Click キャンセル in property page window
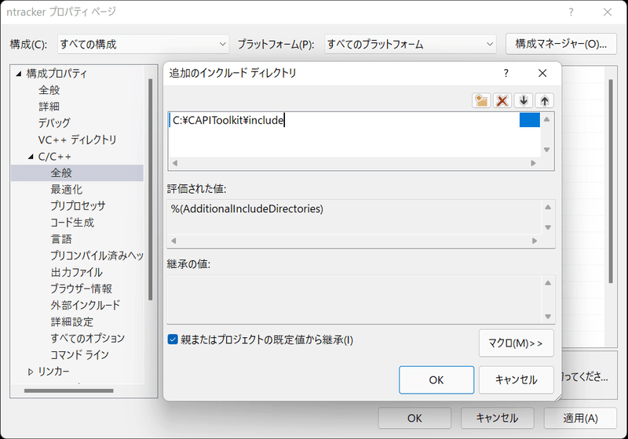 (497, 418)
